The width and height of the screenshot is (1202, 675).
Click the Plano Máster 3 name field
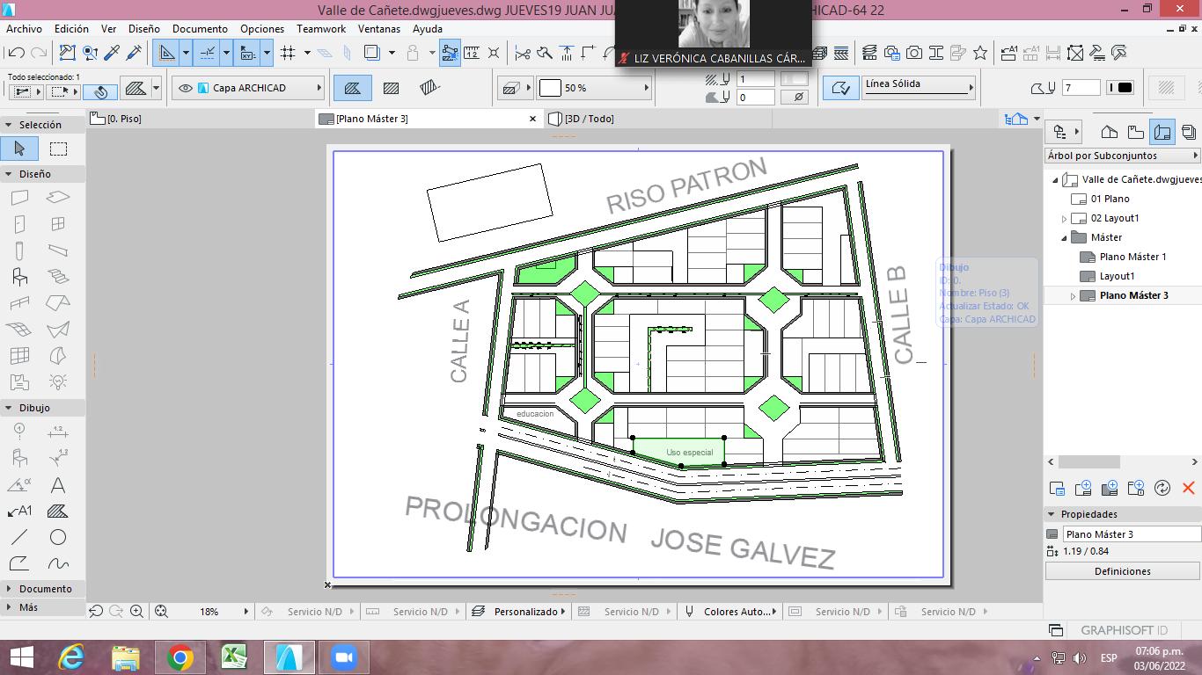pyautogui.click(x=1132, y=534)
